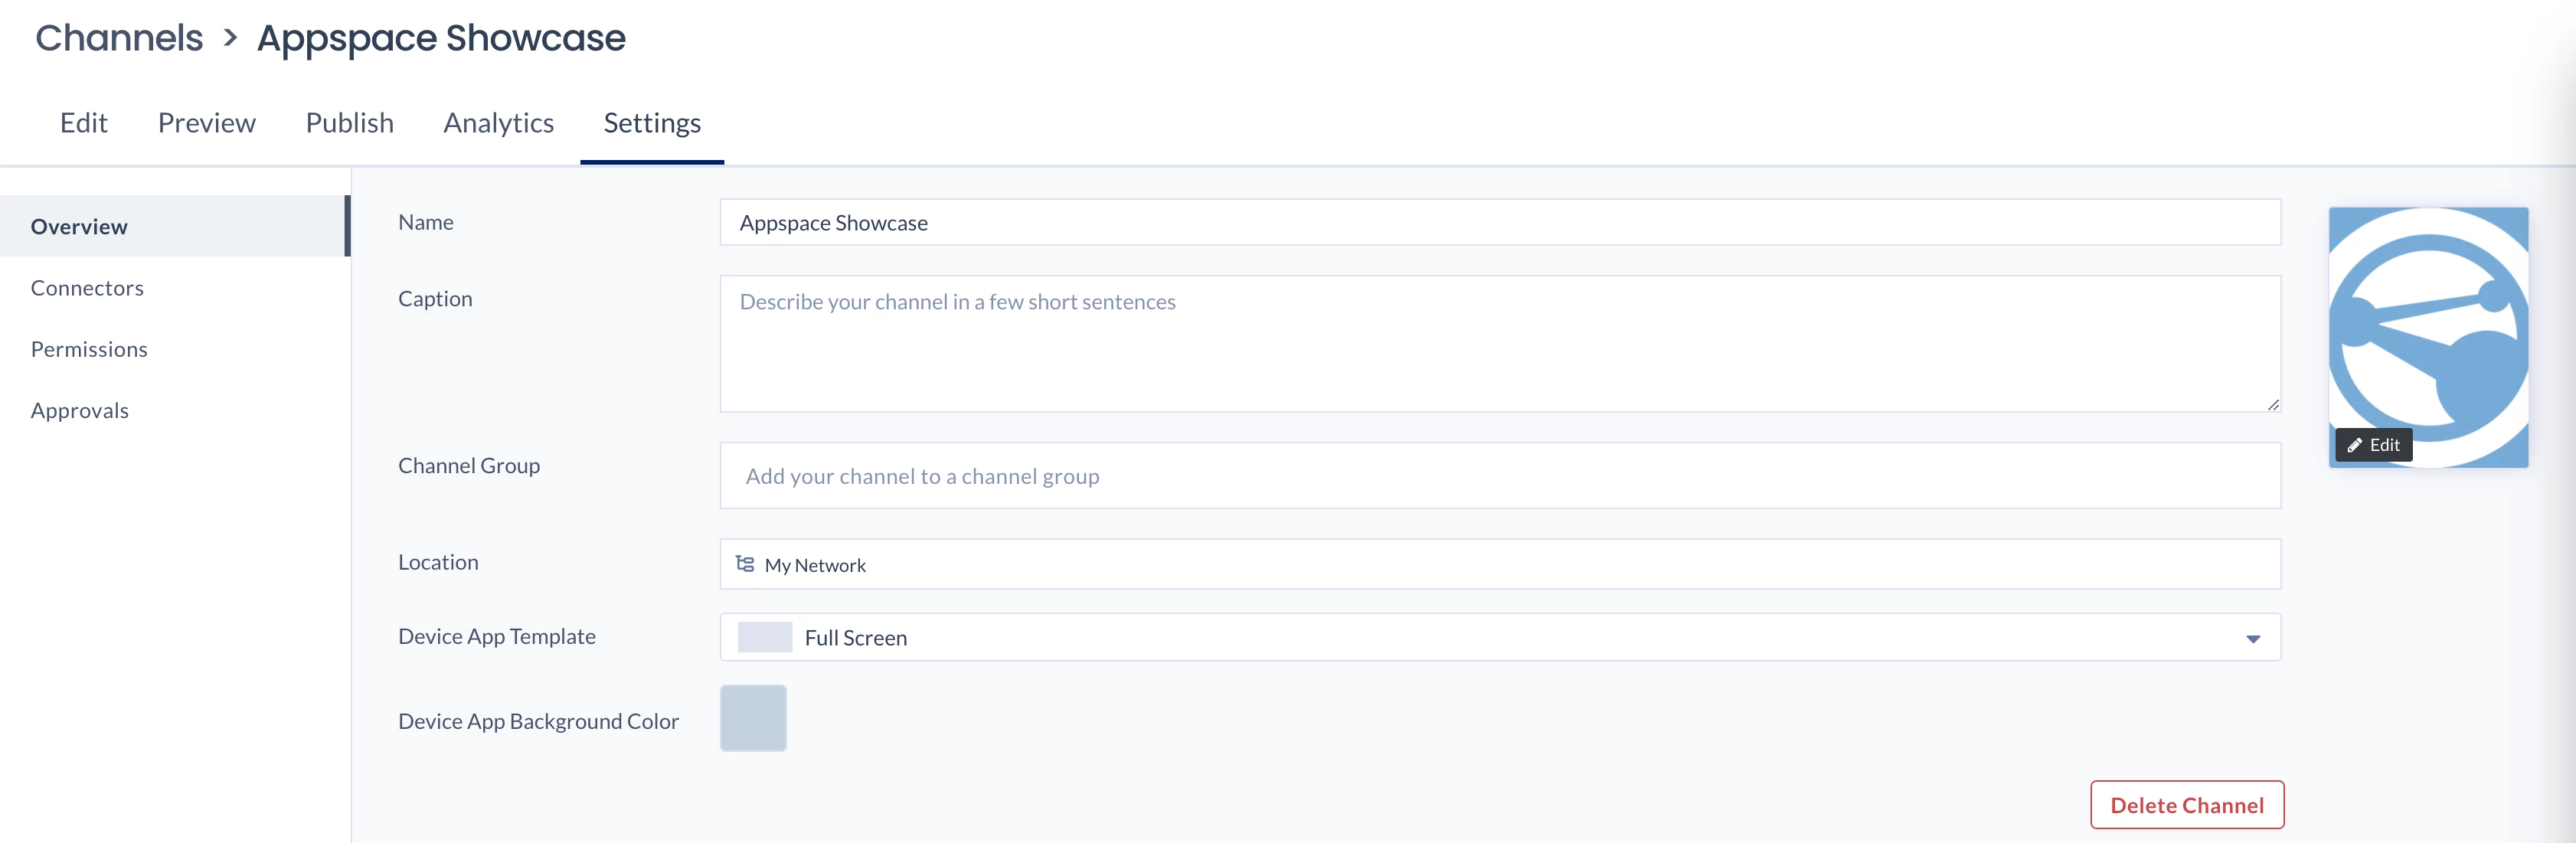Navigate back via Channels breadcrumb link

pos(119,38)
